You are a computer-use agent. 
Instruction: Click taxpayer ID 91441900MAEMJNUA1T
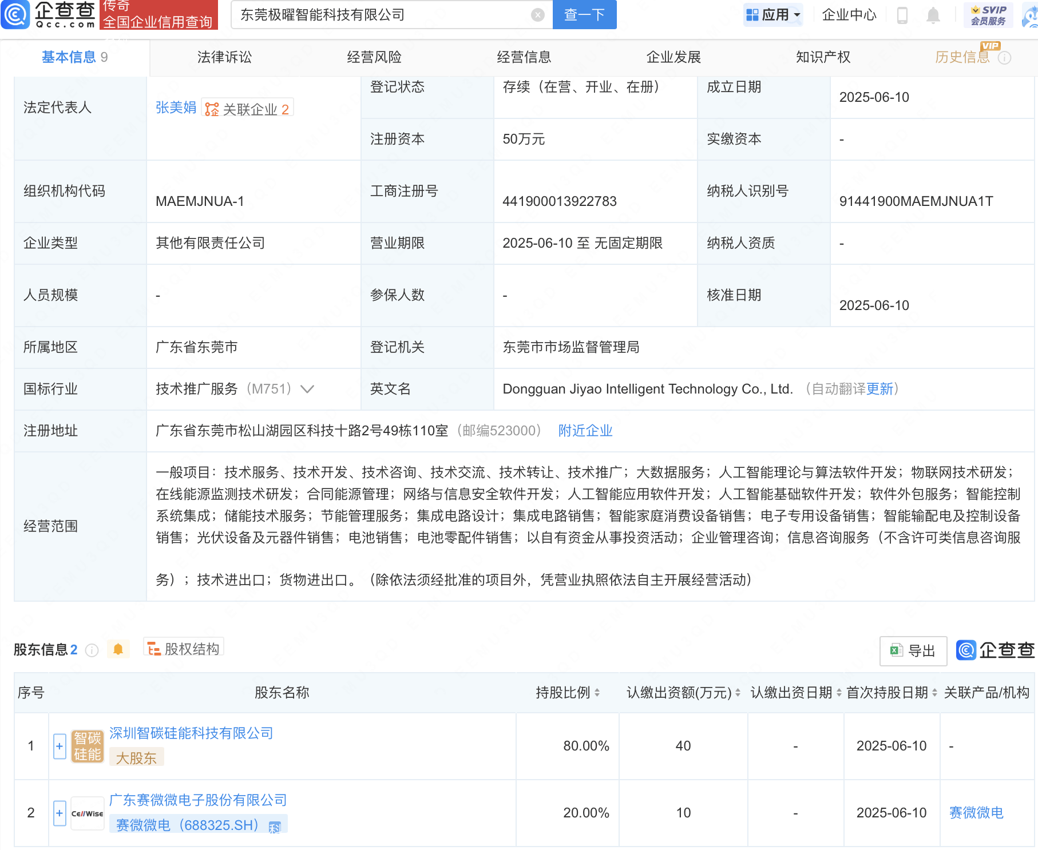pyautogui.click(x=916, y=201)
